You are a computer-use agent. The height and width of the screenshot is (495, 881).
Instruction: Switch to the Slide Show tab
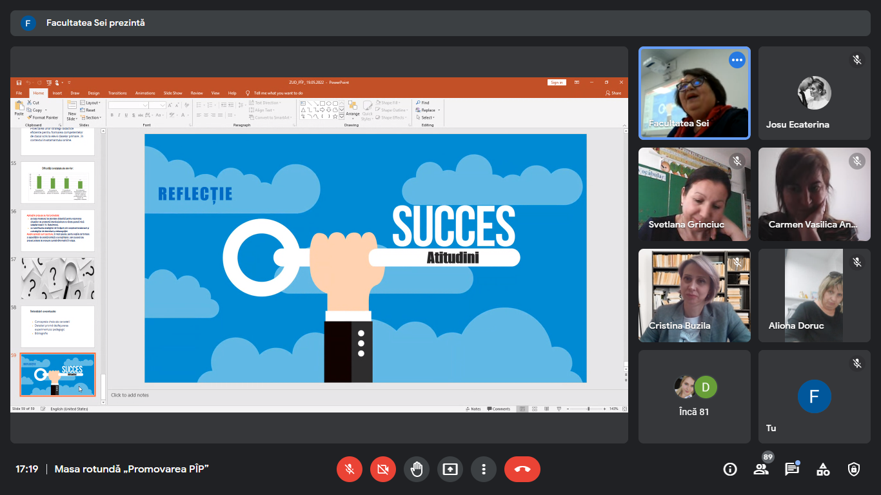click(x=173, y=93)
